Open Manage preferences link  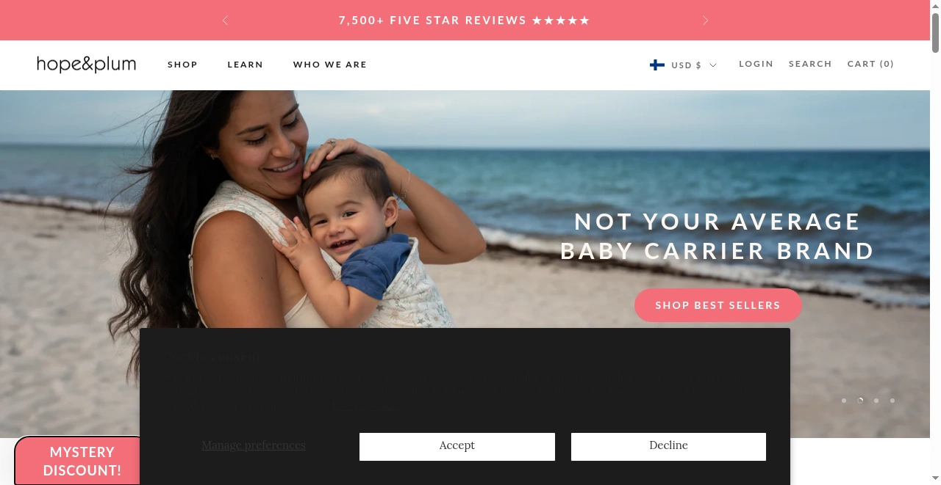point(254,445)
